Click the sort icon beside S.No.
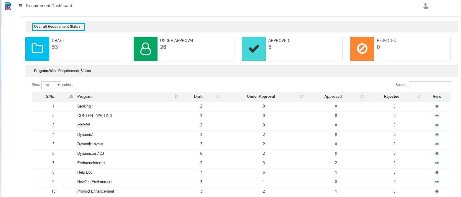The width and height of the screenshot is (461, 197). pyautogui.click(x=71, y=97)
